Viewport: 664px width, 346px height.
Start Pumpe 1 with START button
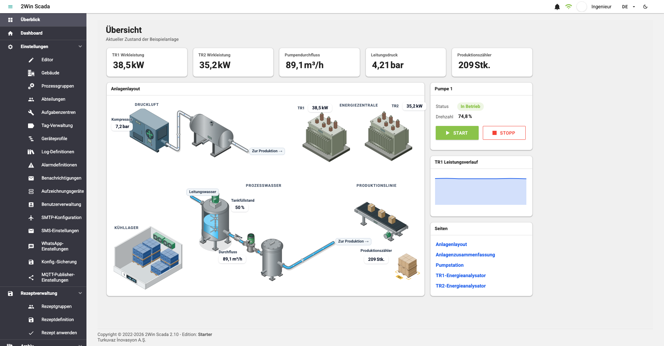(x=457, y=133)
